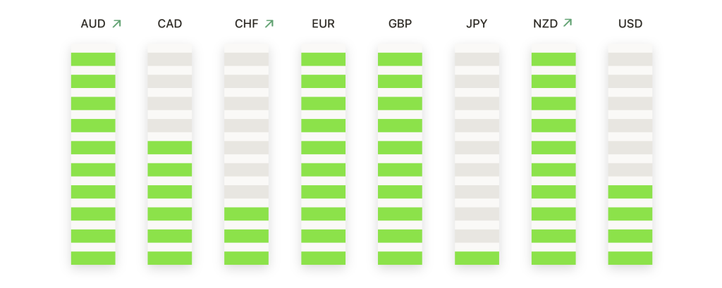
Task: Click the green arrow next to AUD
Action: tap(116, 23)
